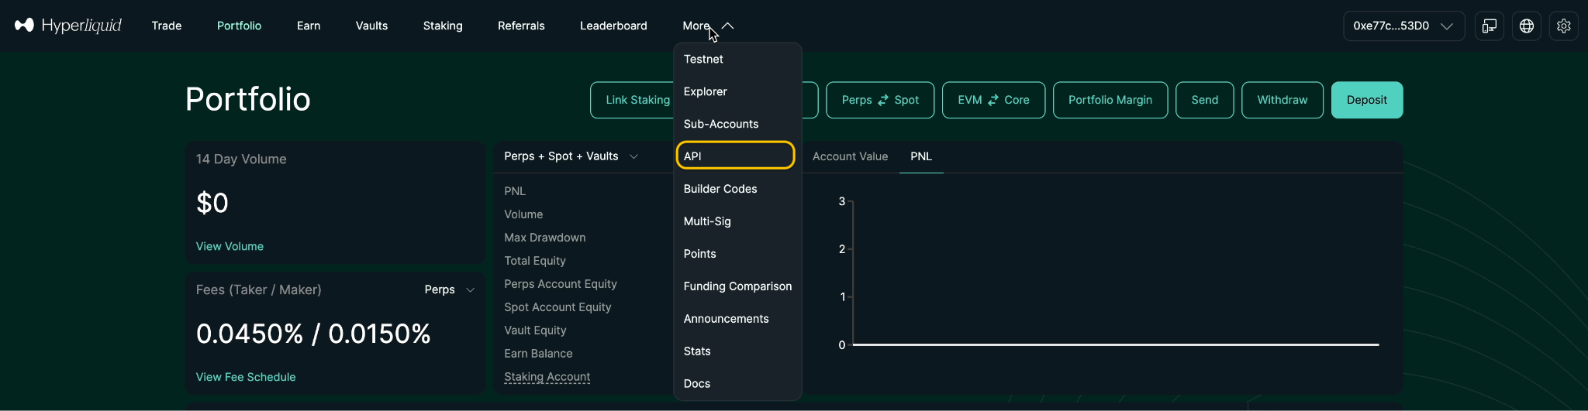Viewport: 1588px width, 411px height.
Task: Open the language globe icon
Action: pyautogui.click(x=1527, y=26)
